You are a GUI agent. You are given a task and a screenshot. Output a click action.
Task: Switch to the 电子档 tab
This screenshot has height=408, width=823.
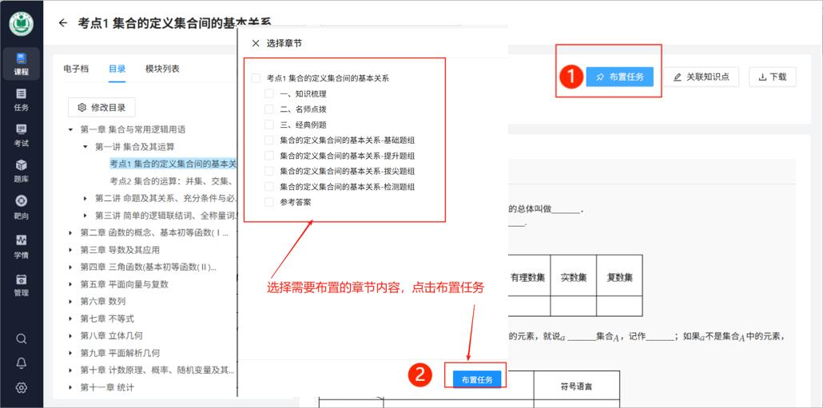coord(76,69)
